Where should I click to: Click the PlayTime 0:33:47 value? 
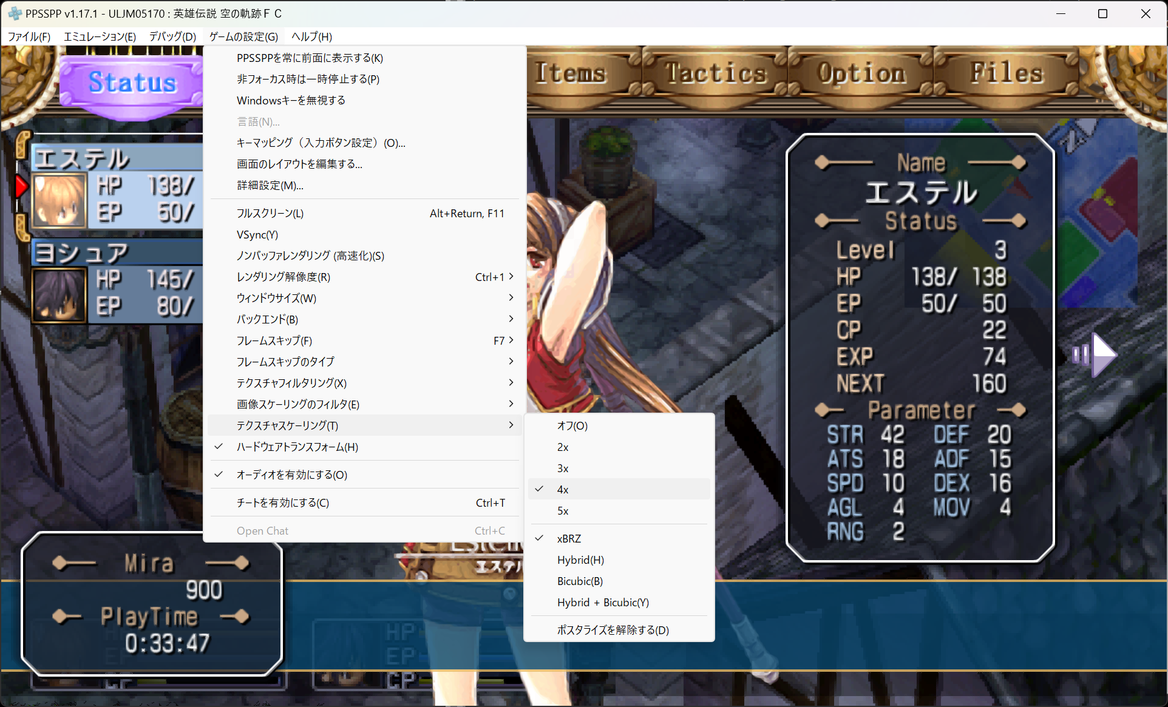tap(168, 643)
